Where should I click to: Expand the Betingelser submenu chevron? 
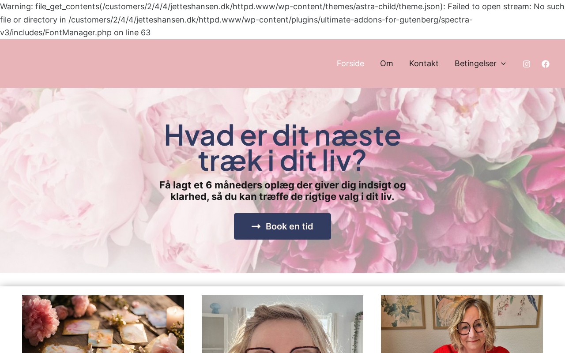[503, 64]
